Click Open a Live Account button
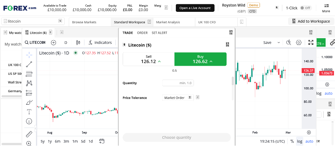 (x=195, y=8)
